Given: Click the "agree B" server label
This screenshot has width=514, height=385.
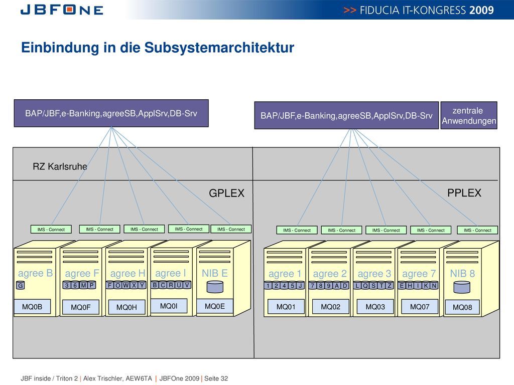Looking at the screenshot, I should [x=36, y=273].
